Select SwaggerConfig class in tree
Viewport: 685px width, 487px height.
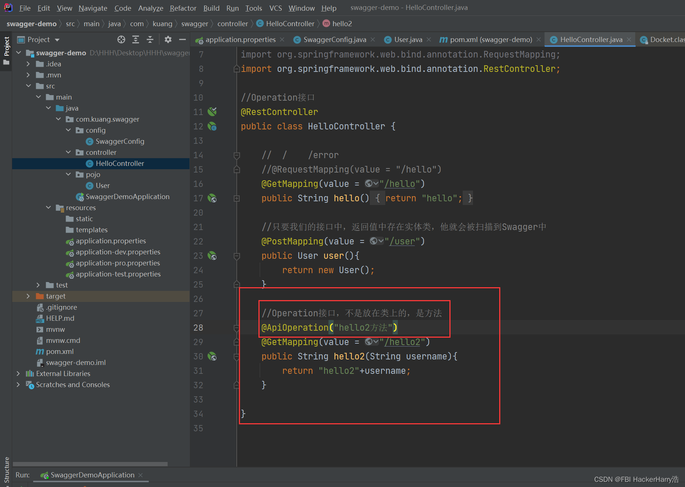click(120, 142)
